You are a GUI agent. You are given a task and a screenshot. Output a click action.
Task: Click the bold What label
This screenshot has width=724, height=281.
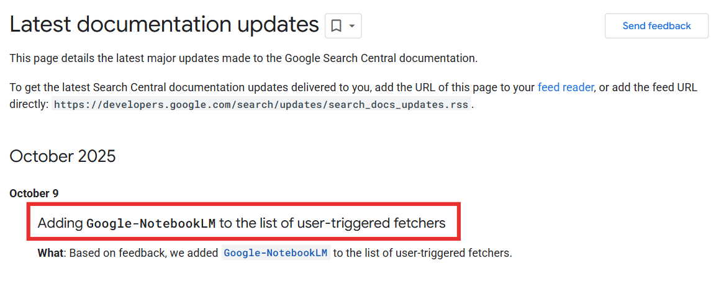click(x=51, y=253)
